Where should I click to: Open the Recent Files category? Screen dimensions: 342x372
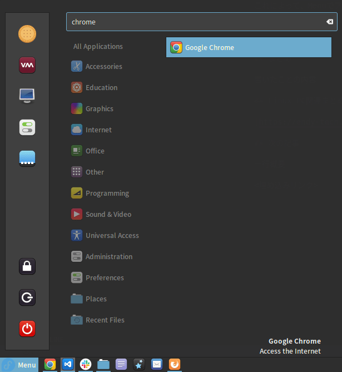[97, 320]
